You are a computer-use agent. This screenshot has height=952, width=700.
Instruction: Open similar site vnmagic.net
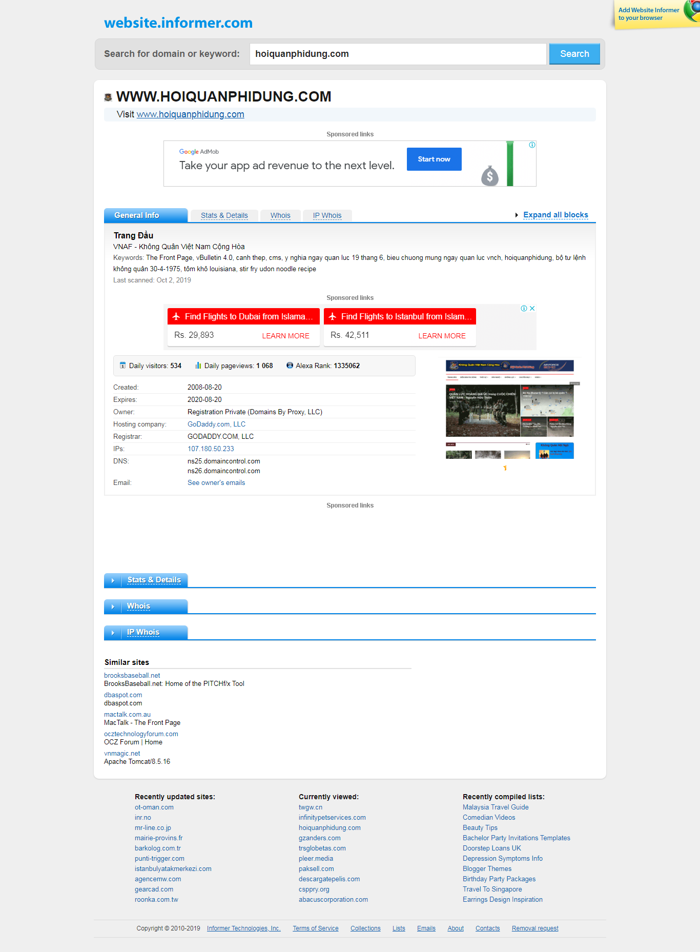(x=122, y=753)
